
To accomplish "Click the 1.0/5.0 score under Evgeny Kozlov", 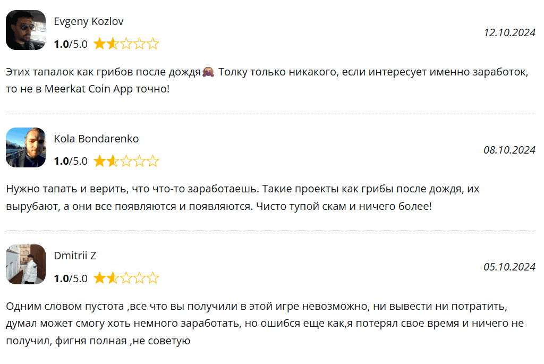I will coord(71,44).
